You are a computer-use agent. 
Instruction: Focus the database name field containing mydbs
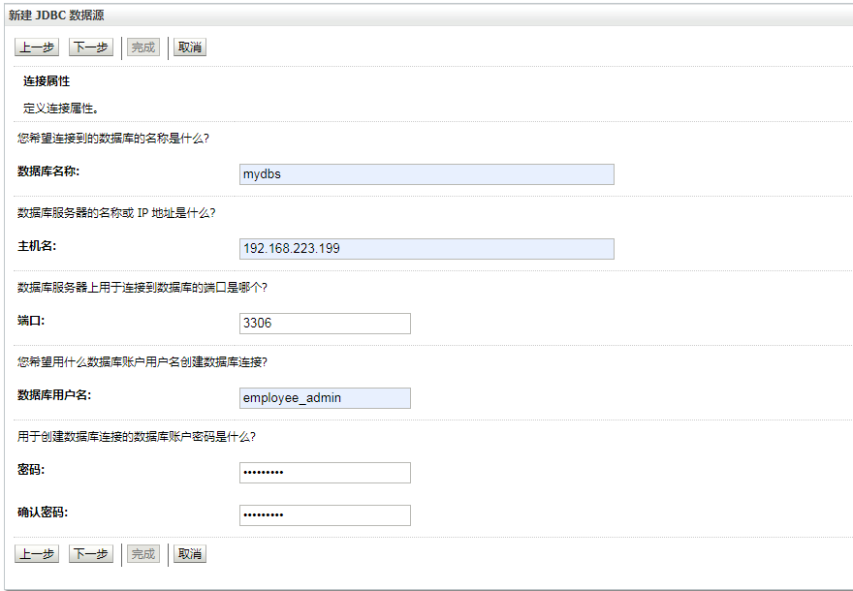[426, 174]
